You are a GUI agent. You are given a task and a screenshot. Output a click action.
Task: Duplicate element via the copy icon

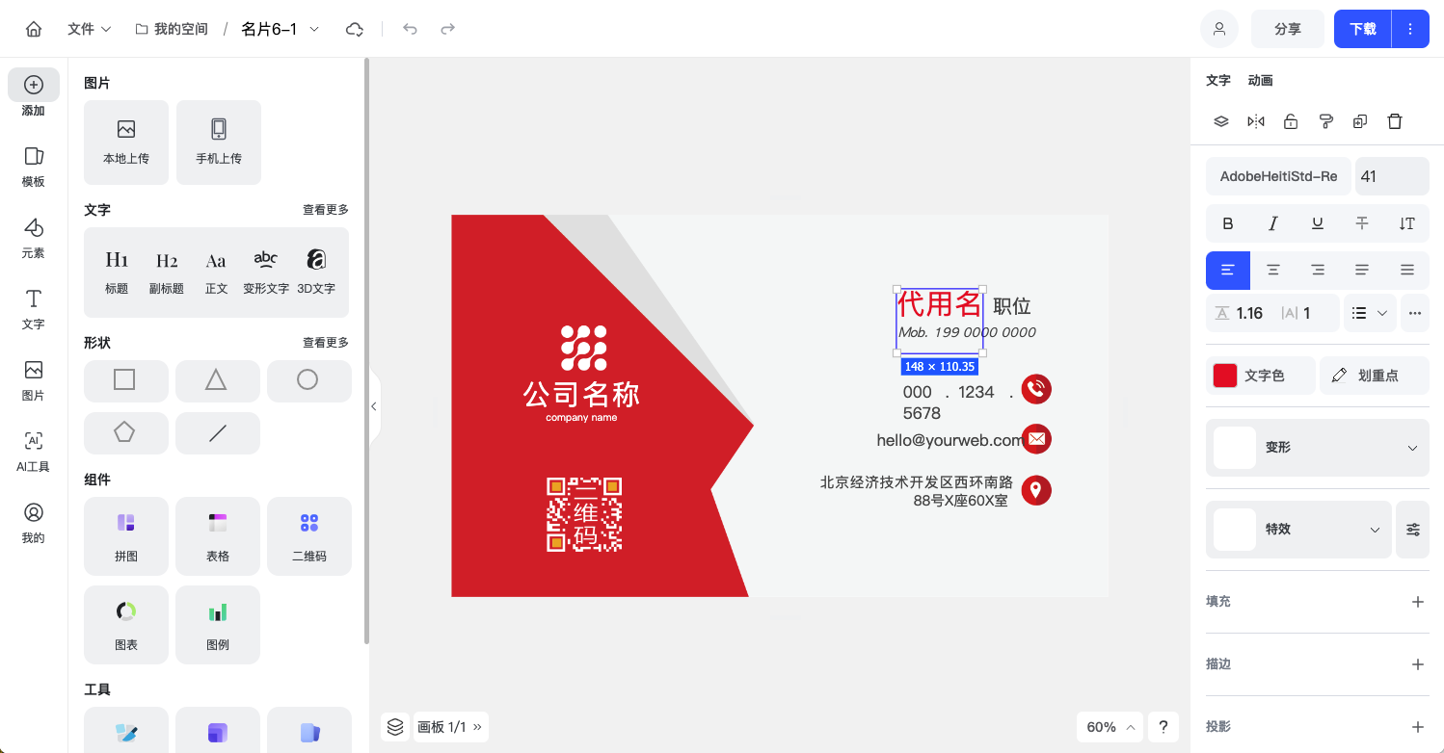click(x=1360, y=120)
